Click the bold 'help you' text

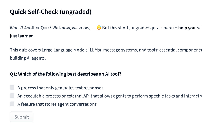tap(188, 29)
